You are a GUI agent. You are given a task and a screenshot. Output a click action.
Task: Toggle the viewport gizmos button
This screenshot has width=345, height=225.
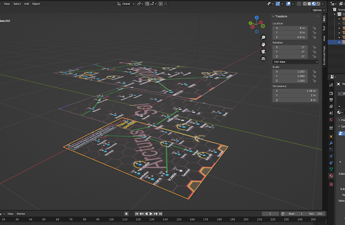278,4
